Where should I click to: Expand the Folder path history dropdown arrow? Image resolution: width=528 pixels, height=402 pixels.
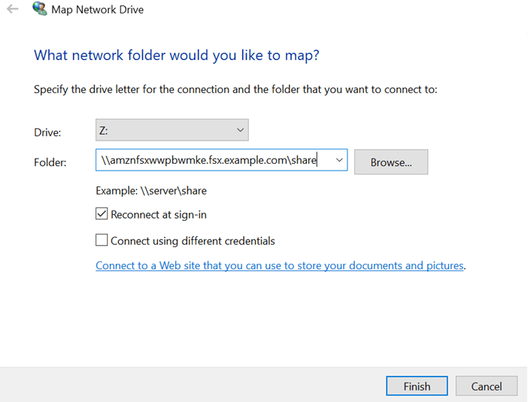tap(338, 160)
